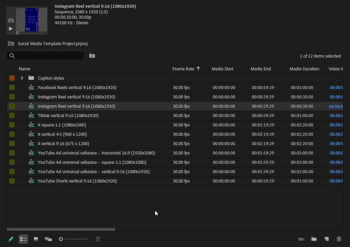Sort by the Name column header

coord(25,69)
